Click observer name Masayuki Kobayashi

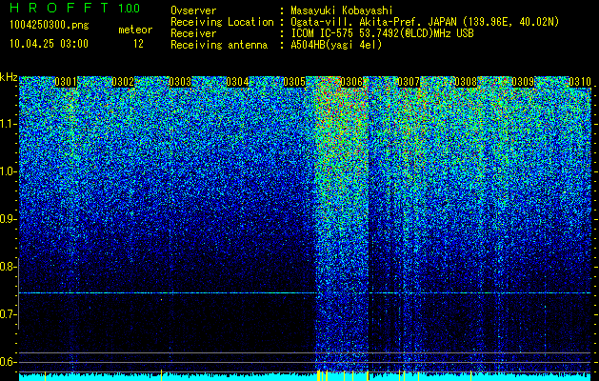342,10
